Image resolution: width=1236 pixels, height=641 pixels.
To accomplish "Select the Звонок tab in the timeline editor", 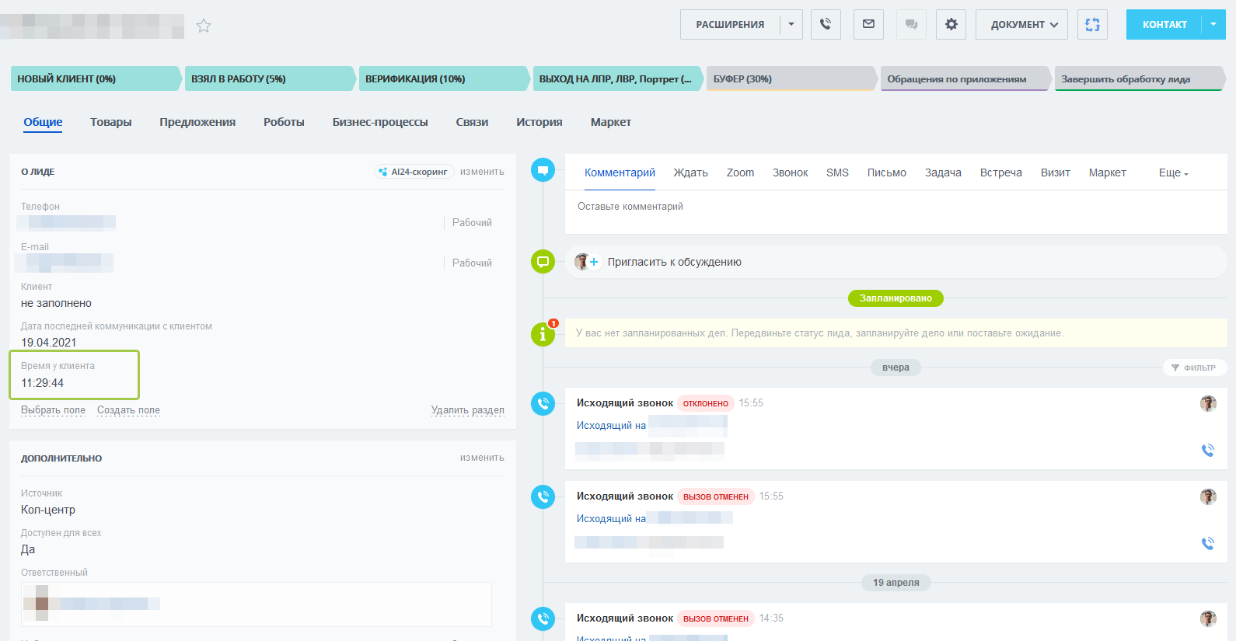I will pyautogui.click(x=790, y=172).
